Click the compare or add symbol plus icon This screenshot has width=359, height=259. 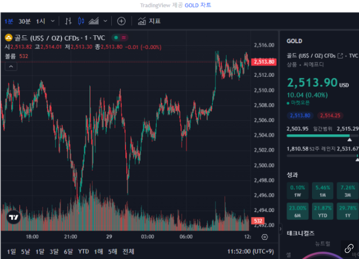[x=121, y=21]
